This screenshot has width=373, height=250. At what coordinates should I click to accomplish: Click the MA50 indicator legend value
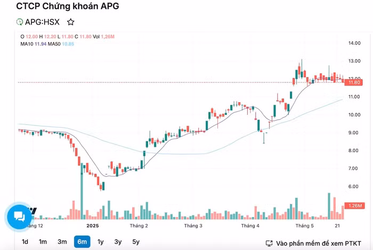68,44
